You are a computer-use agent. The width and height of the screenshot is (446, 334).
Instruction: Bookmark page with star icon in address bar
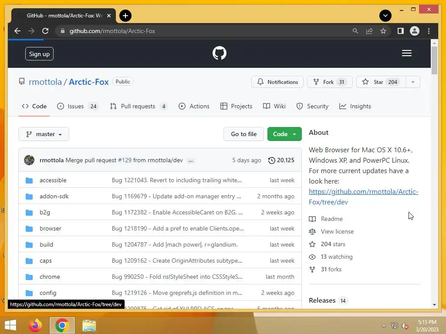click(x=383, y=31)
